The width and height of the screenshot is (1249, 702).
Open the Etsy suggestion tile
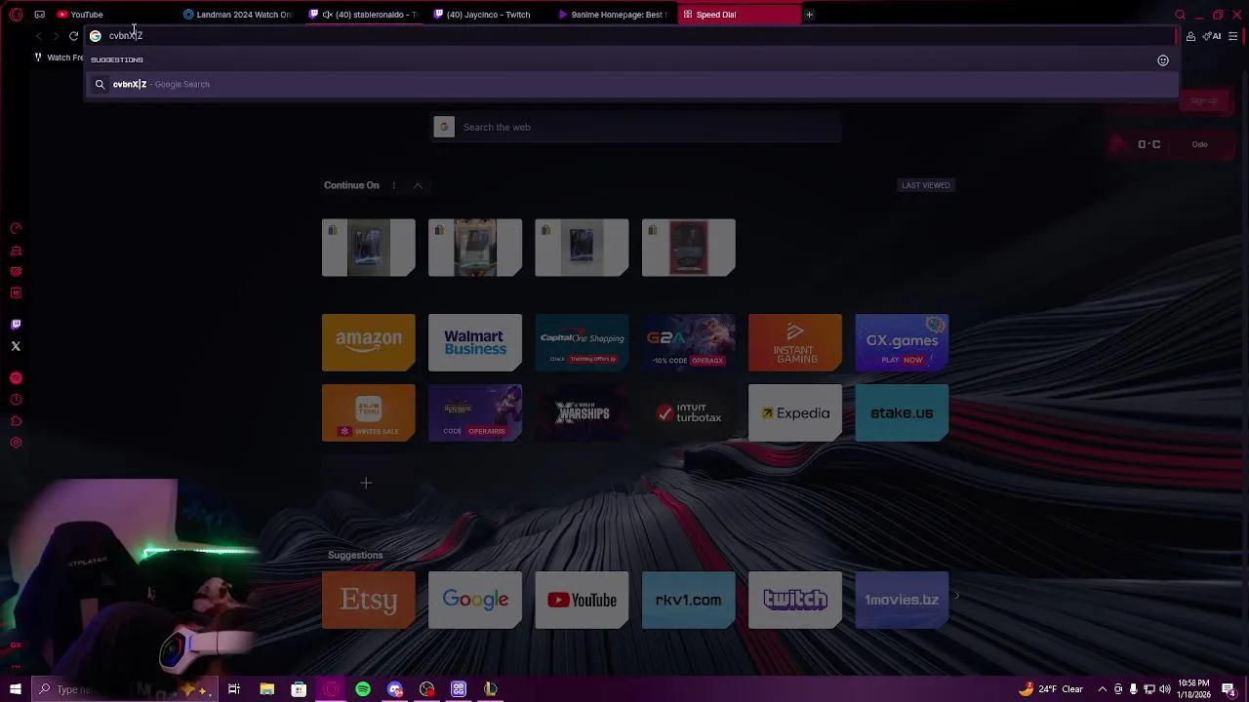369,600
